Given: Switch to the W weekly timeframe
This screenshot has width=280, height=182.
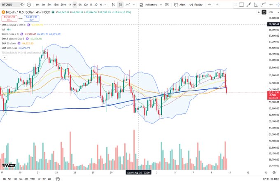Looking at the screenshot, I should click(101, 5).
